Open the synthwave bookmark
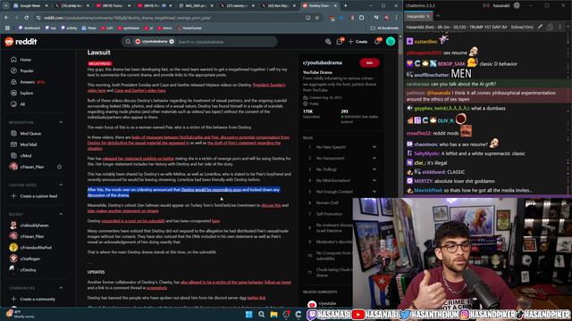 (129, 28)
